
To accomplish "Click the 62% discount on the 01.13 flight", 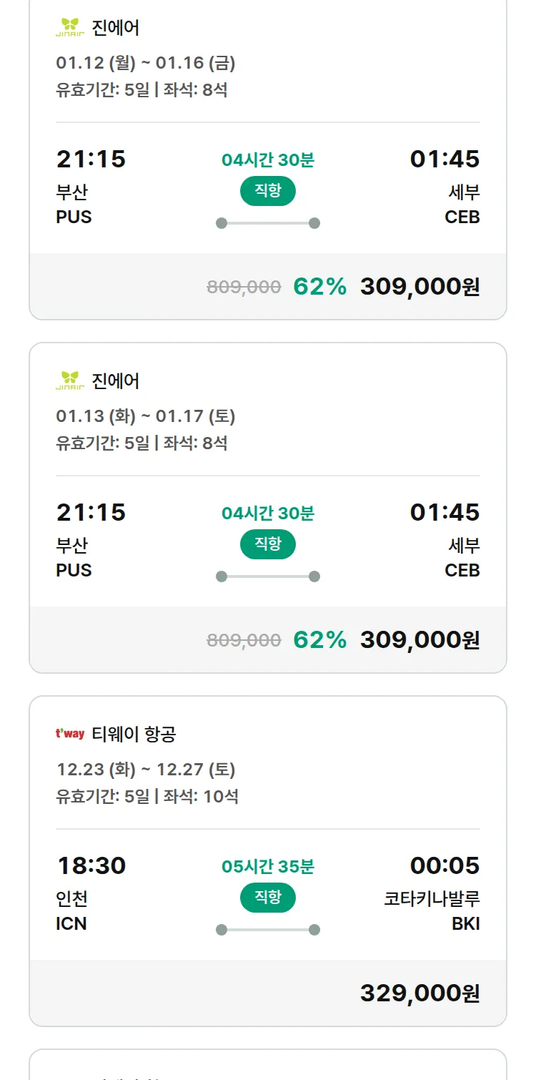I will click(319, 640).
